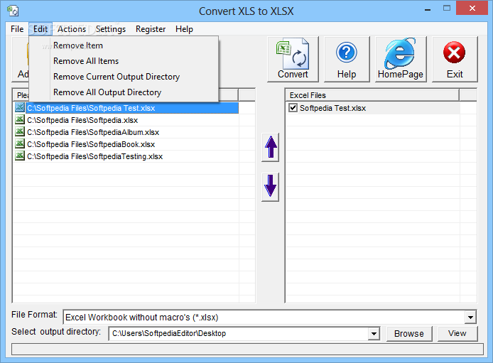This screenshot has width=493, height=363.
Task: Choose Remove Current Output Directory
Action: click(124, 77)
